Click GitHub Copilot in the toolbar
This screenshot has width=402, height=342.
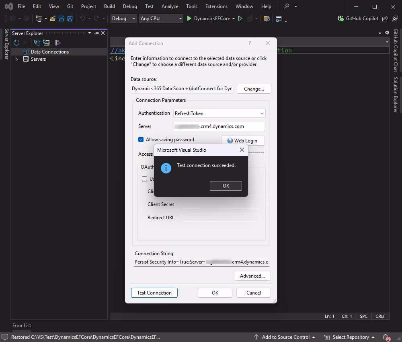tap(358, 19)
